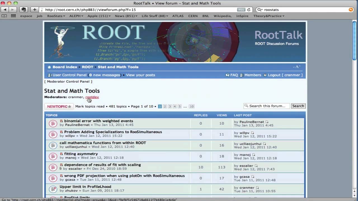Open topic 'Upper limit in ProfileLhood'
This screenshot has height=201, width=358.
click(85, 186)
